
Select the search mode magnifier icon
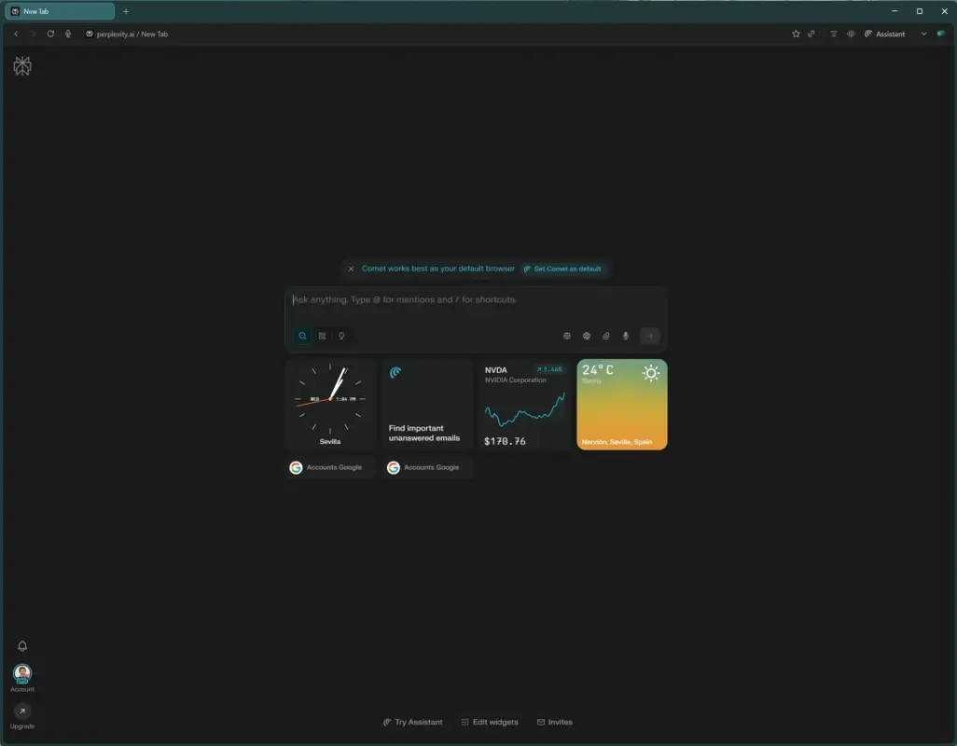301,336
